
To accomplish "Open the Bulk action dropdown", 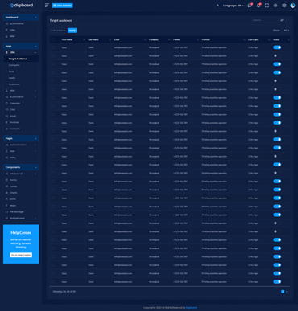I will coord(58,31).
